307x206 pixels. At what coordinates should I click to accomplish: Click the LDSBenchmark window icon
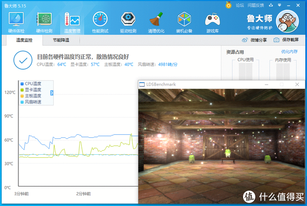point(142,85)
